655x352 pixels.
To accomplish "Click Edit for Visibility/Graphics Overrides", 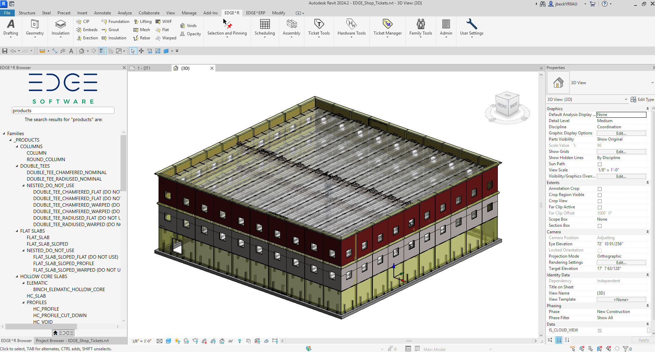I will [x=621, y=177].
